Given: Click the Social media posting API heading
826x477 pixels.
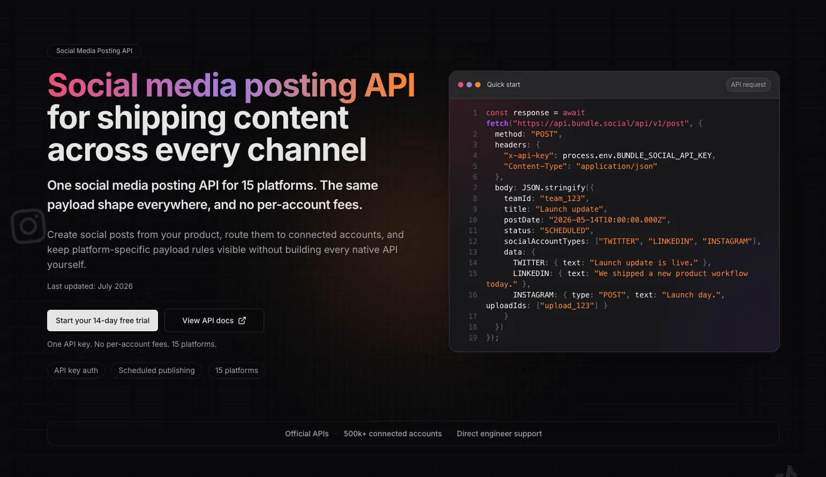Looking at the screenshot, I should (x=231, y=86).
